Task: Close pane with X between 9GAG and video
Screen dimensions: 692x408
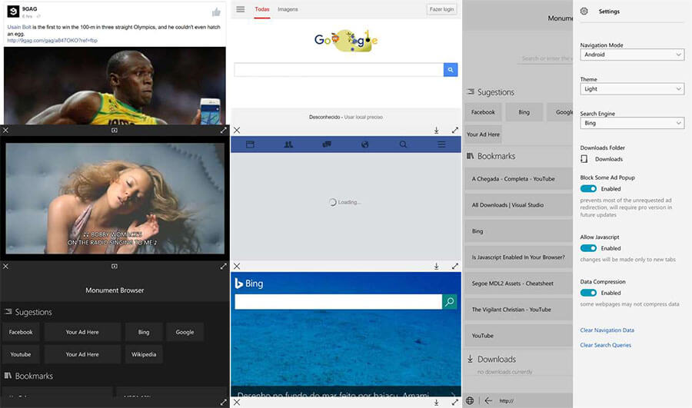Action: point(5,130)
